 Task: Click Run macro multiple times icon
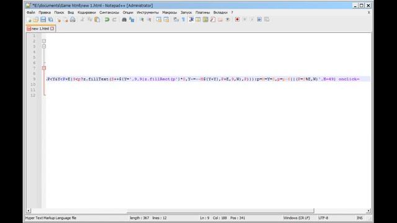coord(259,19)
